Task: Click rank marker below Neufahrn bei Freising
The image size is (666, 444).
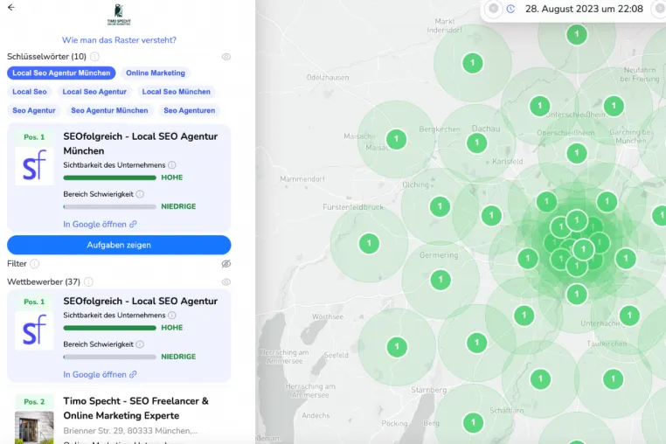Action: [614, 106]
